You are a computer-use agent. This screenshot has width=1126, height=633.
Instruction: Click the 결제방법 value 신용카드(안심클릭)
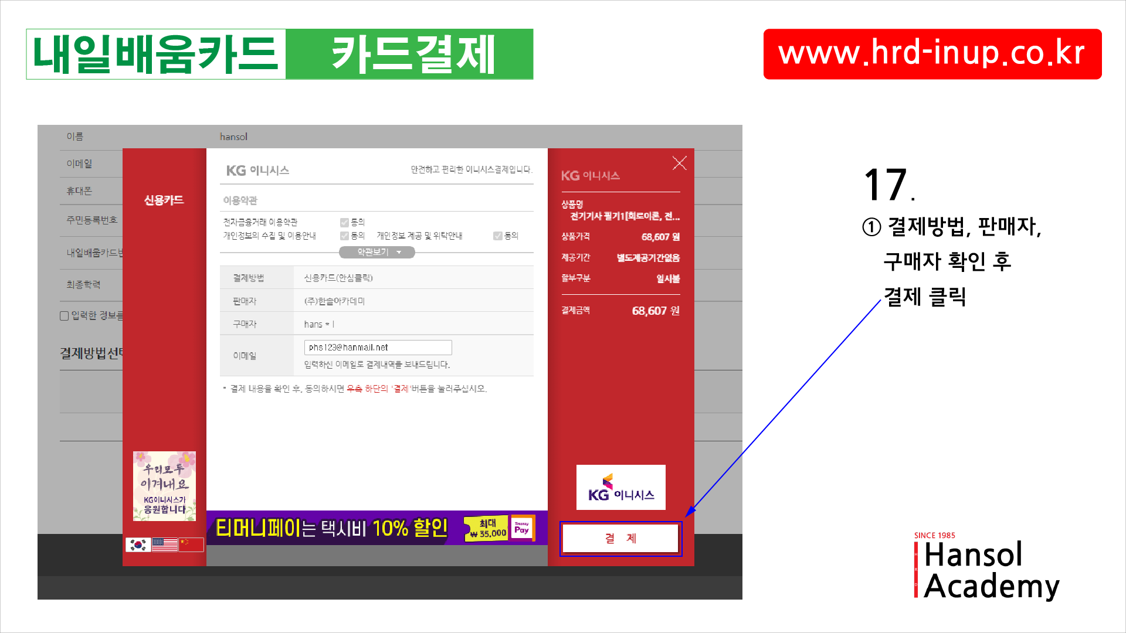pos(338,278)
